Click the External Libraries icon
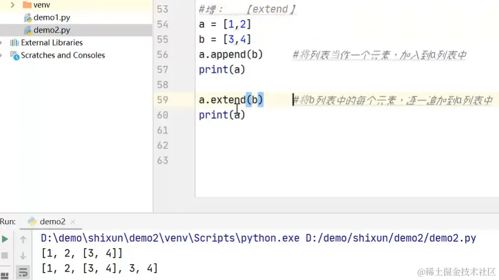Screen dimensions: 499x280 pos(14,43)
